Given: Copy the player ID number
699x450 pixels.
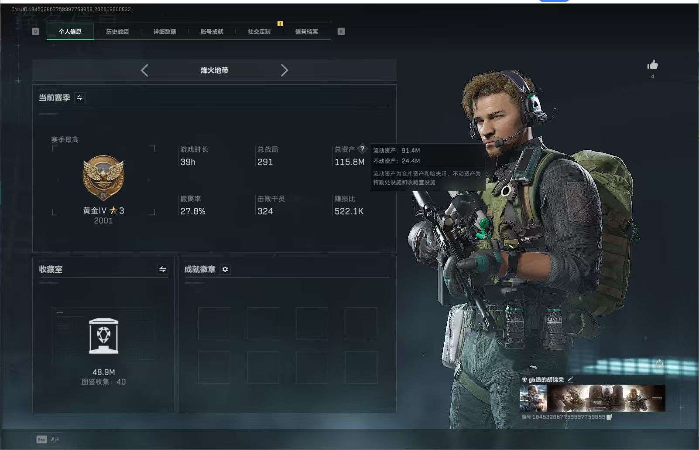Looking at the screenshot, I should click(x=610, y=417).
